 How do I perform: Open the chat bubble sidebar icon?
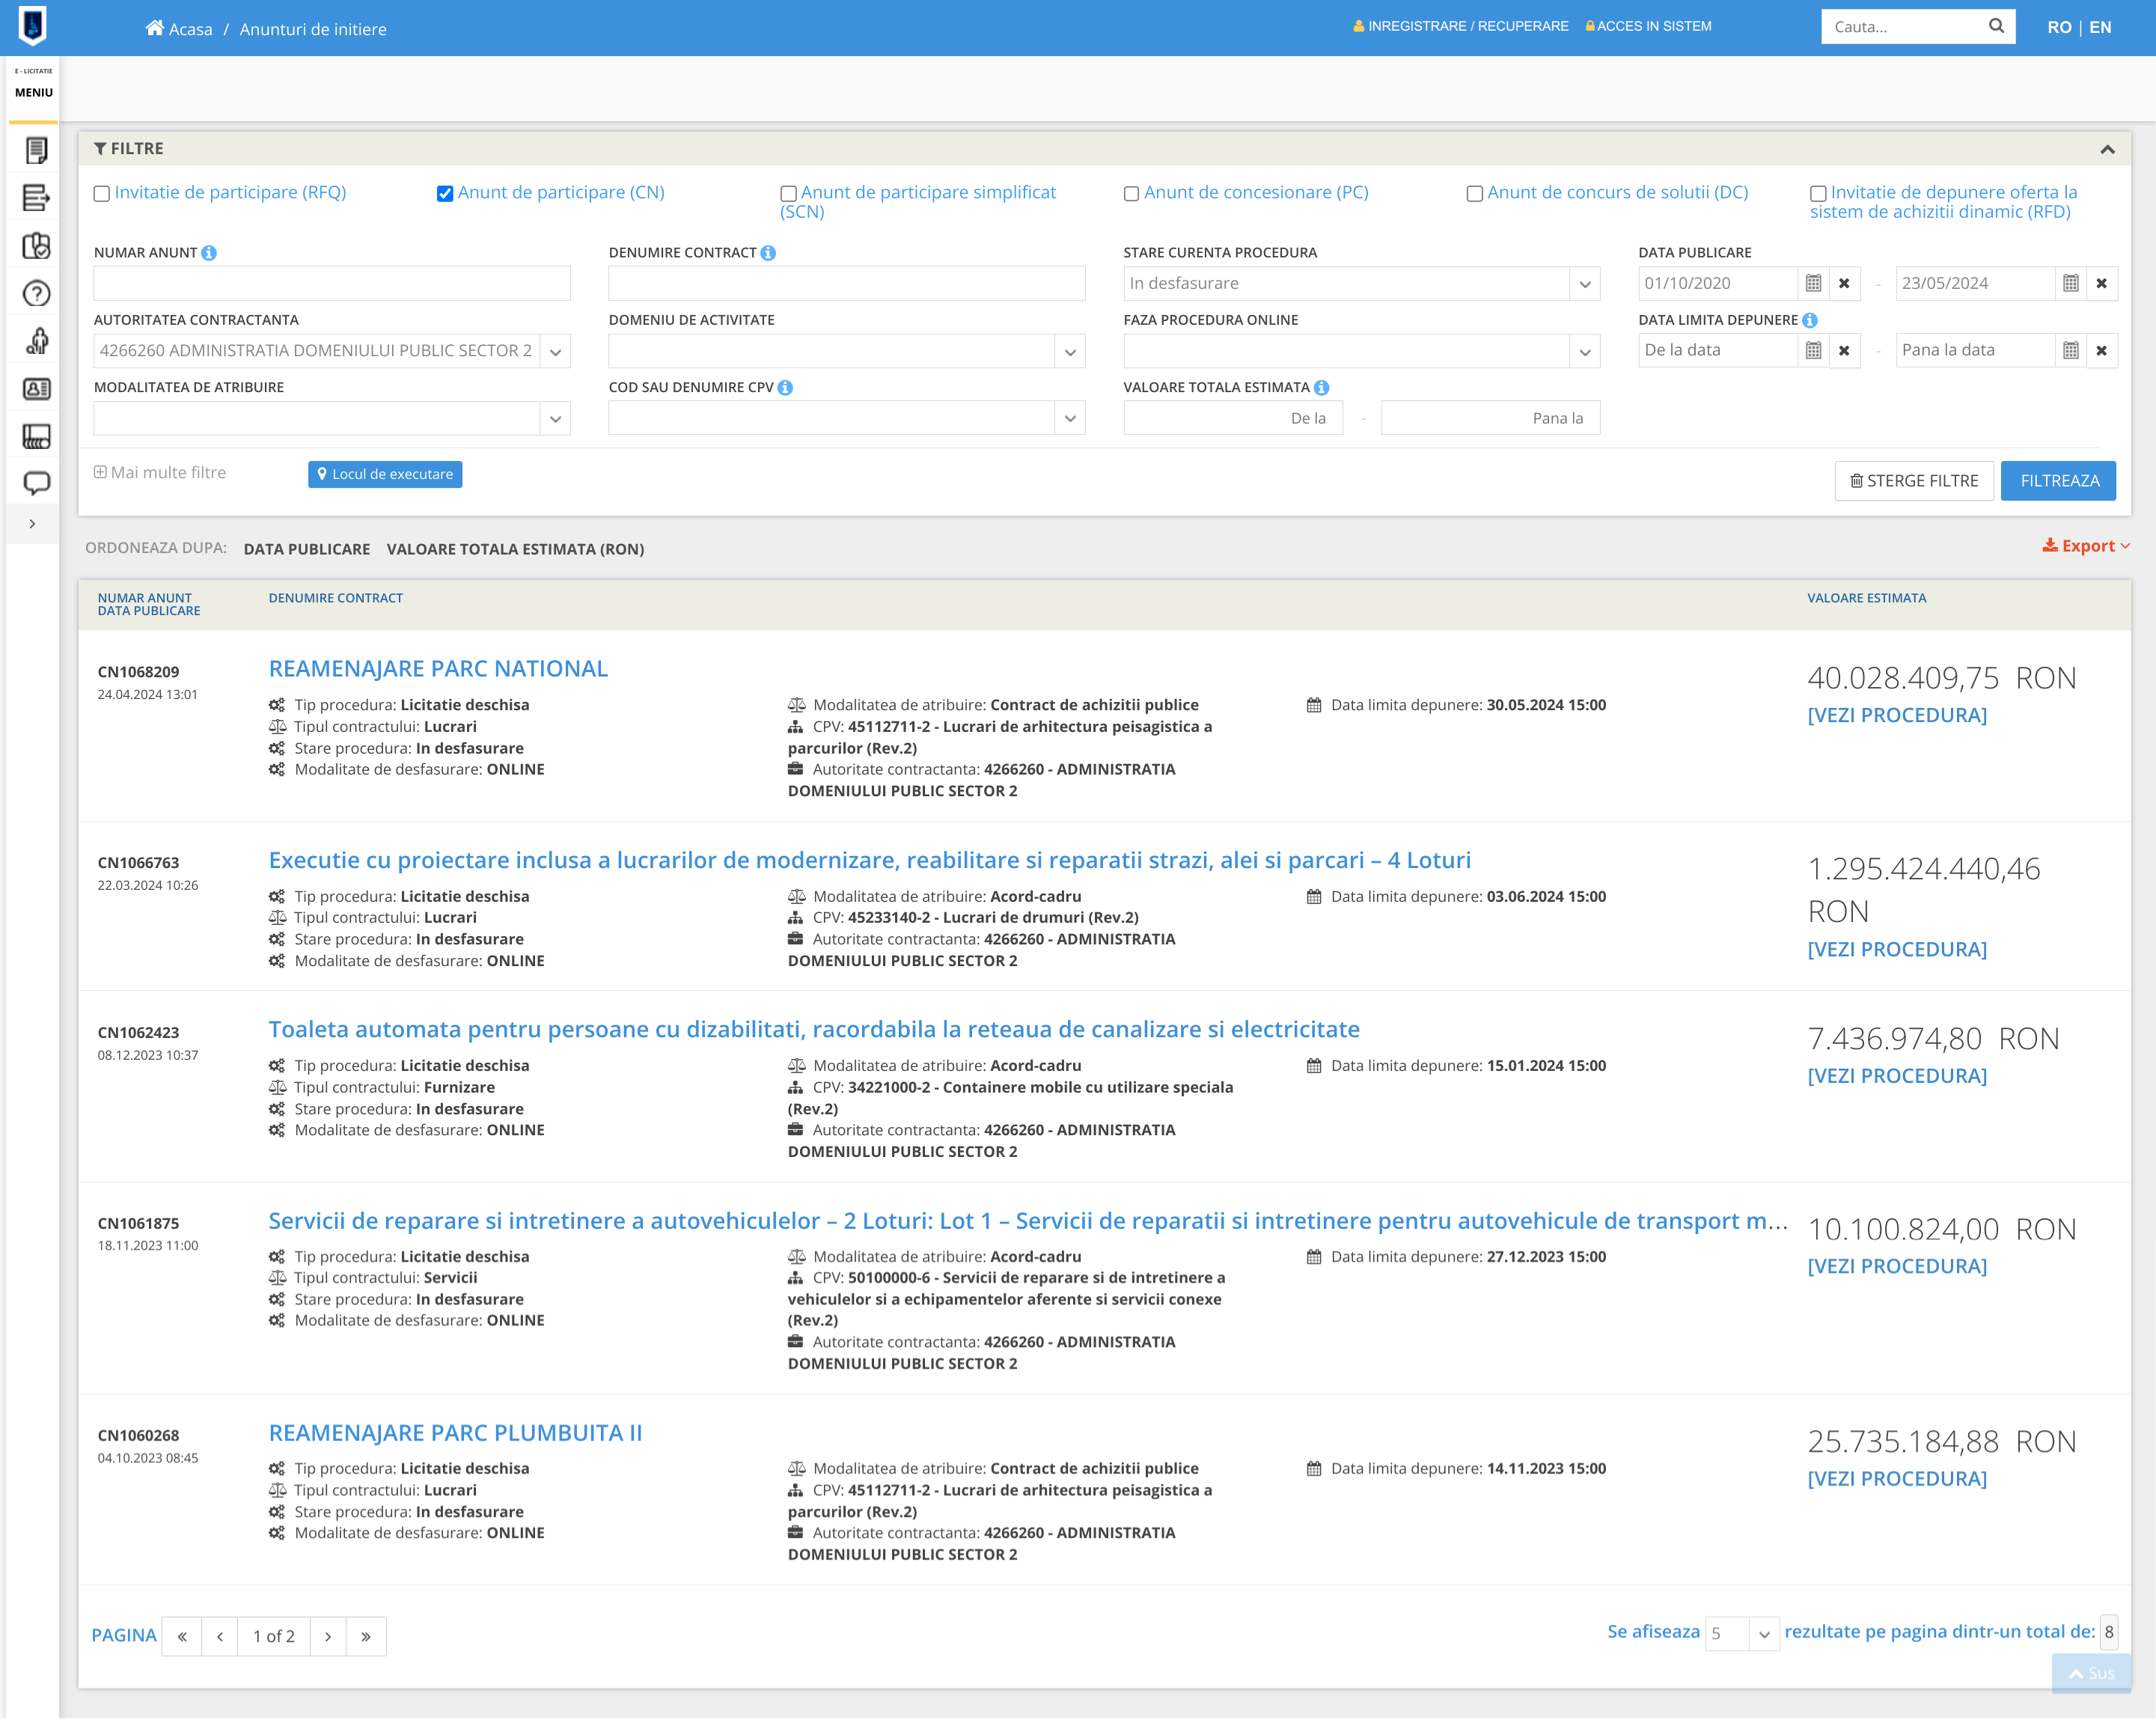[x=36, y=483]
